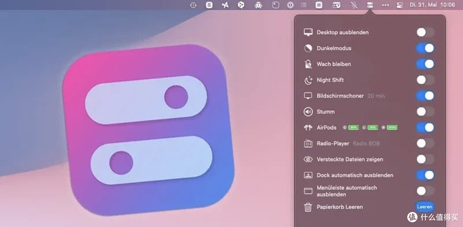Turn on the Radio-Player switch
The height and width of the screenshot is (227, 463).
[x=425, y=143]
